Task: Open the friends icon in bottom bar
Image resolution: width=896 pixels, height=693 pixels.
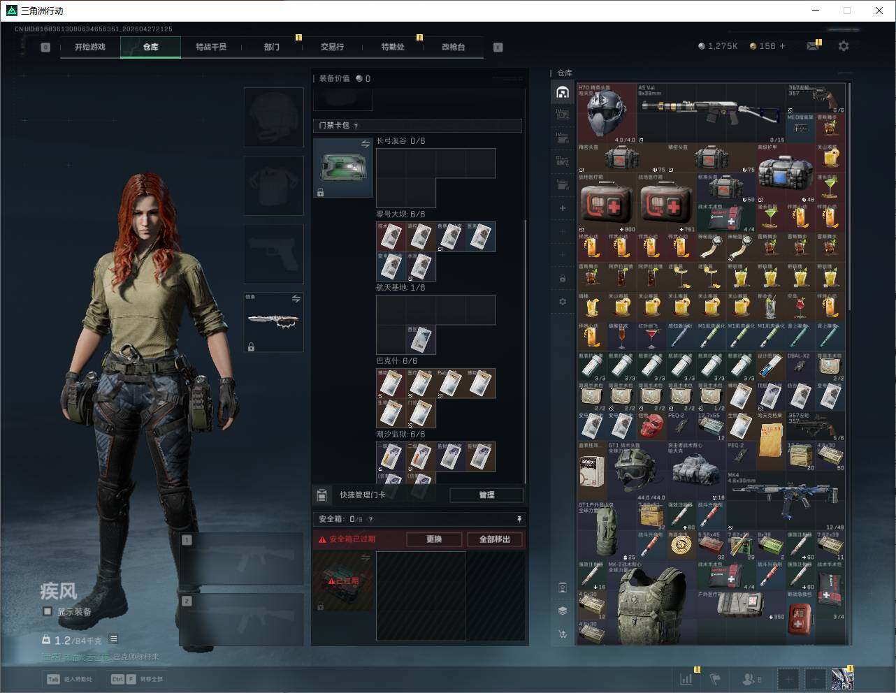Action: (x=751, y=679)
